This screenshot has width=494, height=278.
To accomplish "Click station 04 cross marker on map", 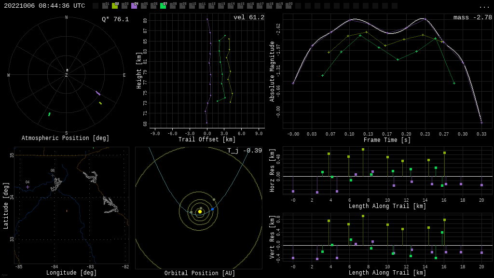I will click(x=27, y=187).
